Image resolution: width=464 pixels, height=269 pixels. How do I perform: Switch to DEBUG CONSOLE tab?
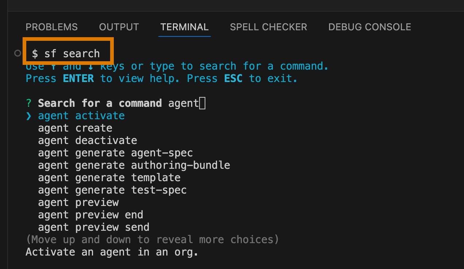[x=370, y=27]
